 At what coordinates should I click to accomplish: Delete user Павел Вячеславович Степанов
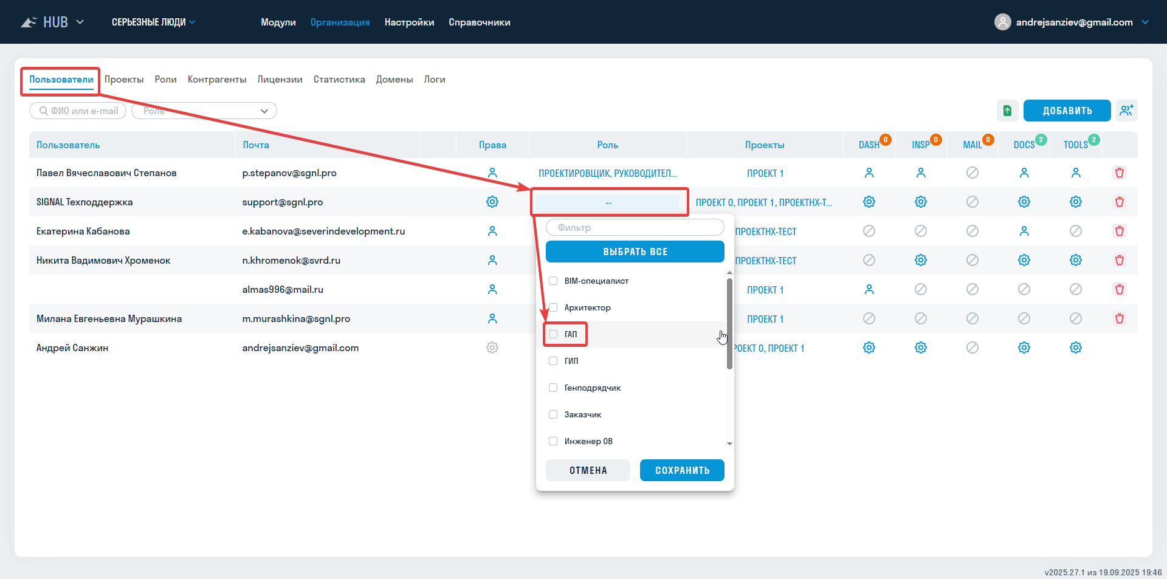click(1119, 173)
